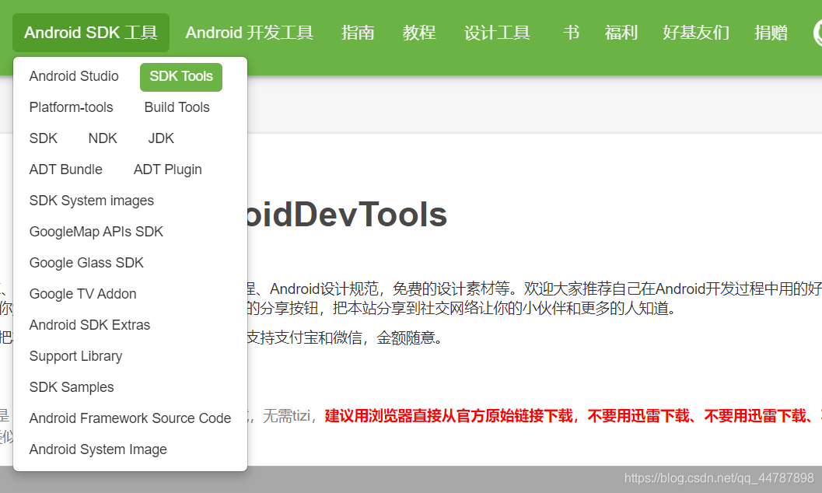
Task: Open Google TV Addon entry
Action: (83, 294)
